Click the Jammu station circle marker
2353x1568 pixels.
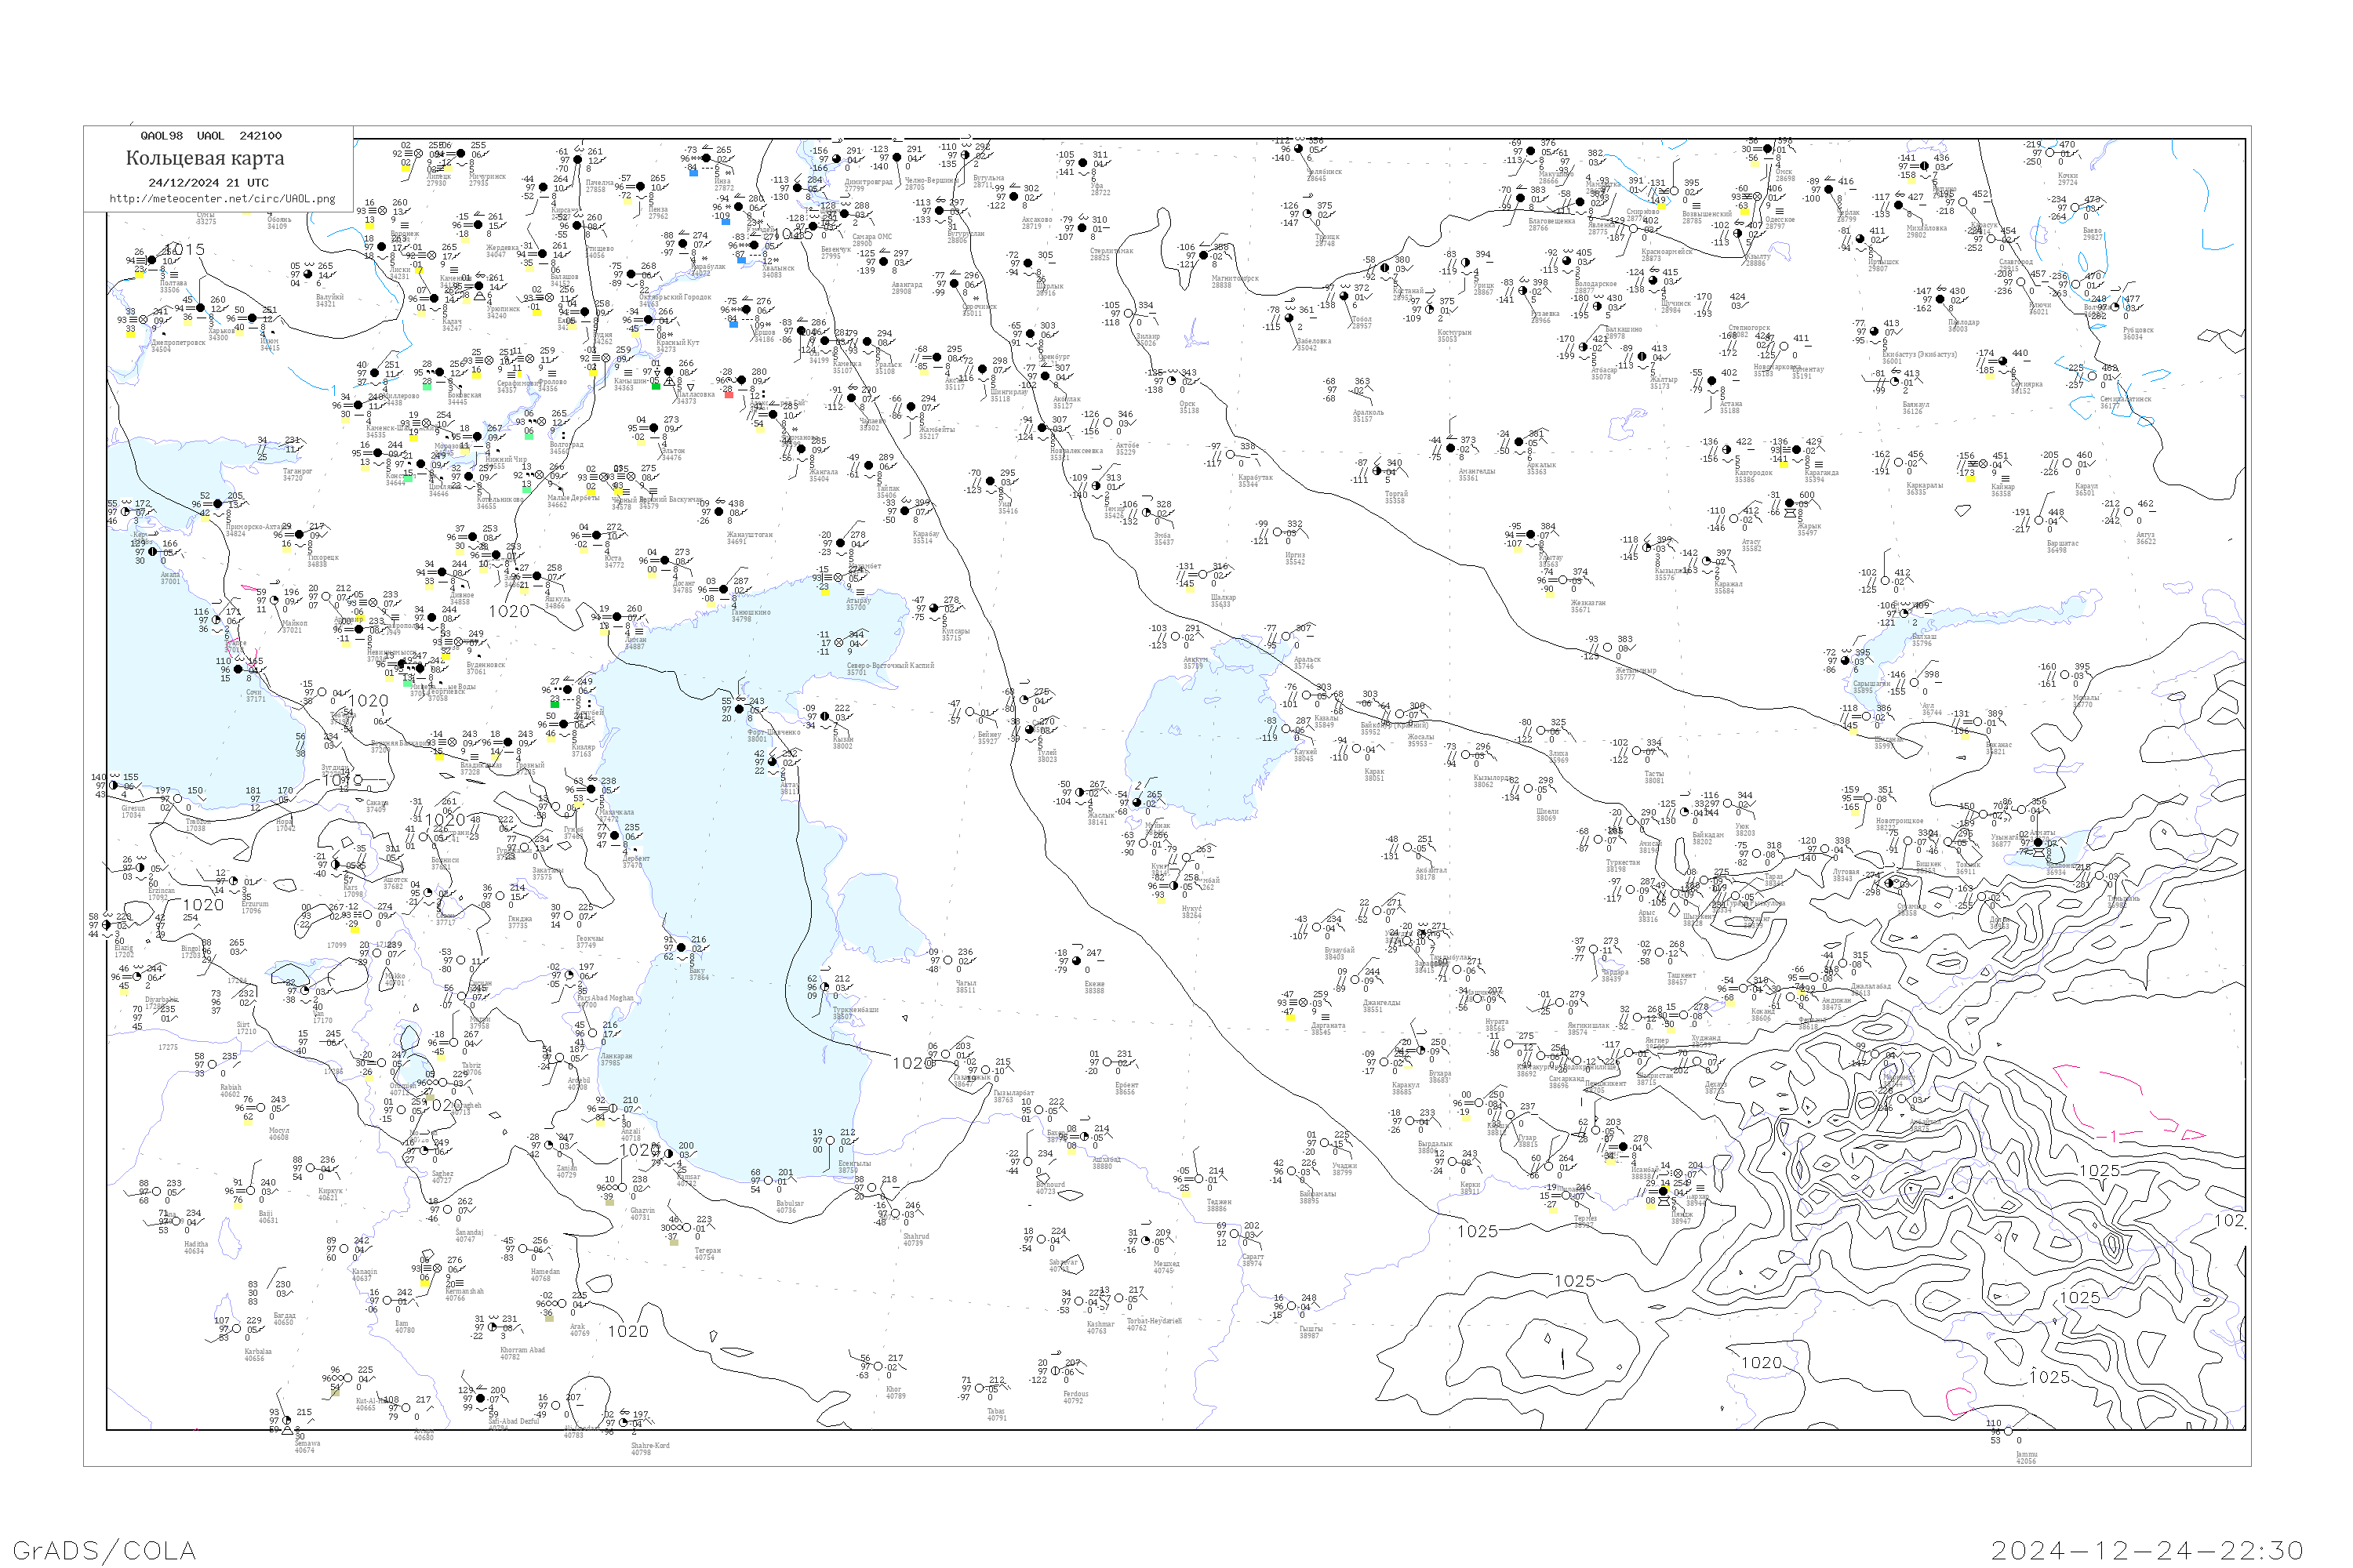coord(2007,1431)
